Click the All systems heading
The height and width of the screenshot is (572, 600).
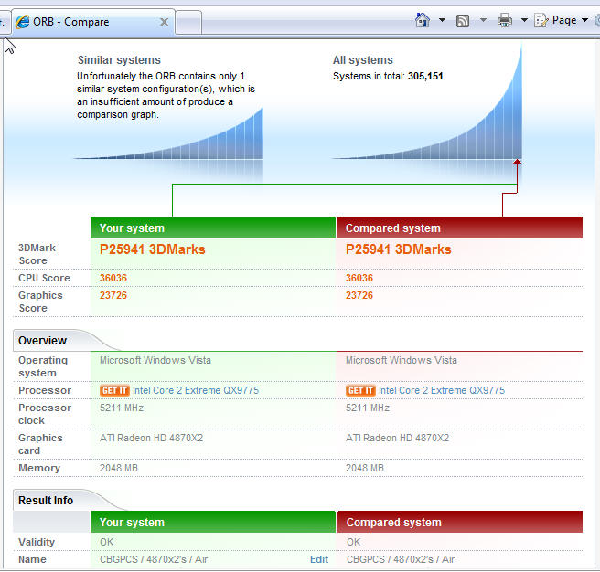point(363,60)
